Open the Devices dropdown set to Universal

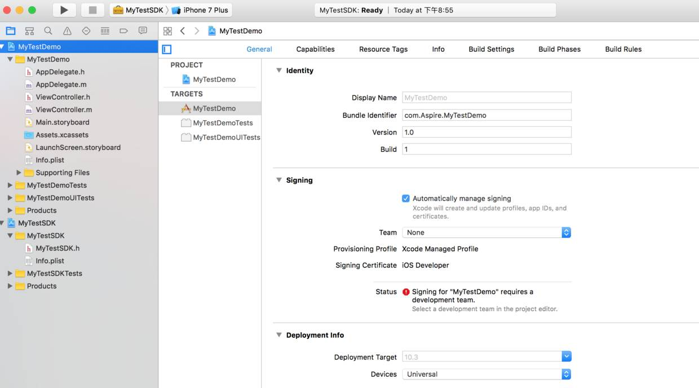pos(486,374)
